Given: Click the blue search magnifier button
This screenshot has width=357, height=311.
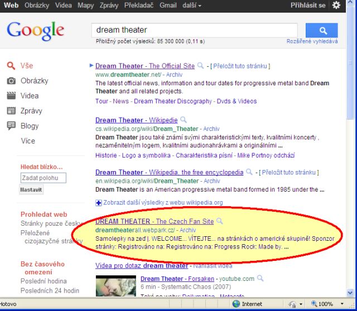Looking at the screenshot, I should pyautogui.click(x=321, y=30).
